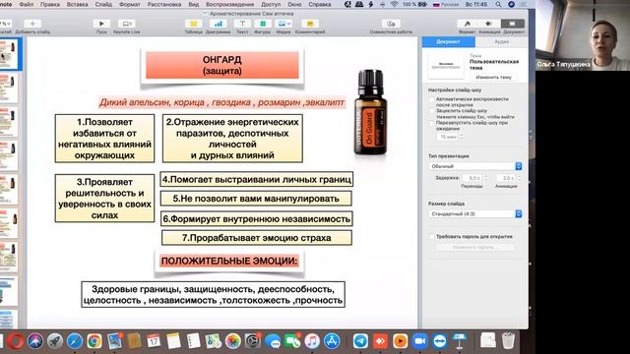
Task: Click the Переходы delay input field
Action: 472,177
